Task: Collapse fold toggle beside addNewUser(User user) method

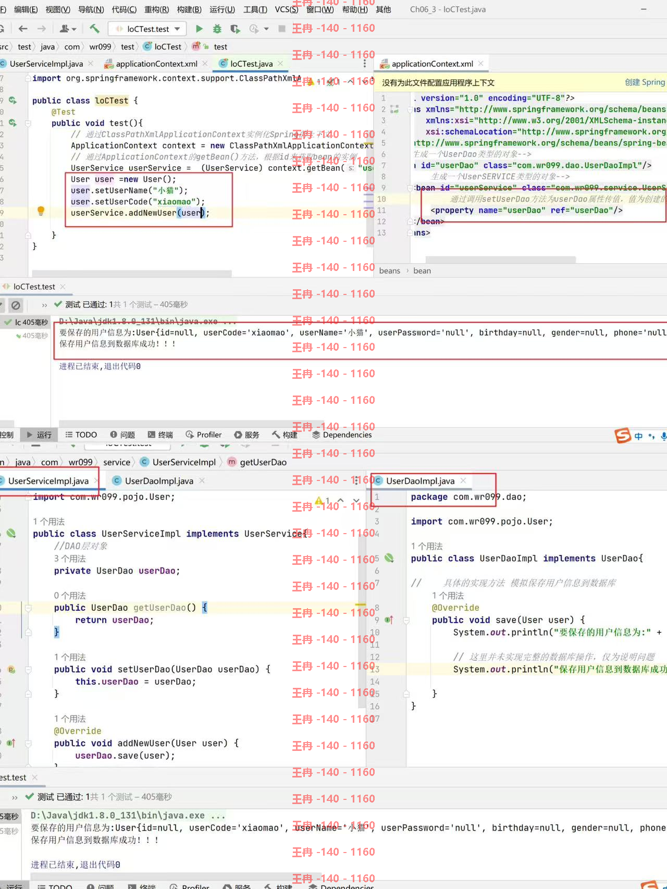Action: tap(28, 743)
